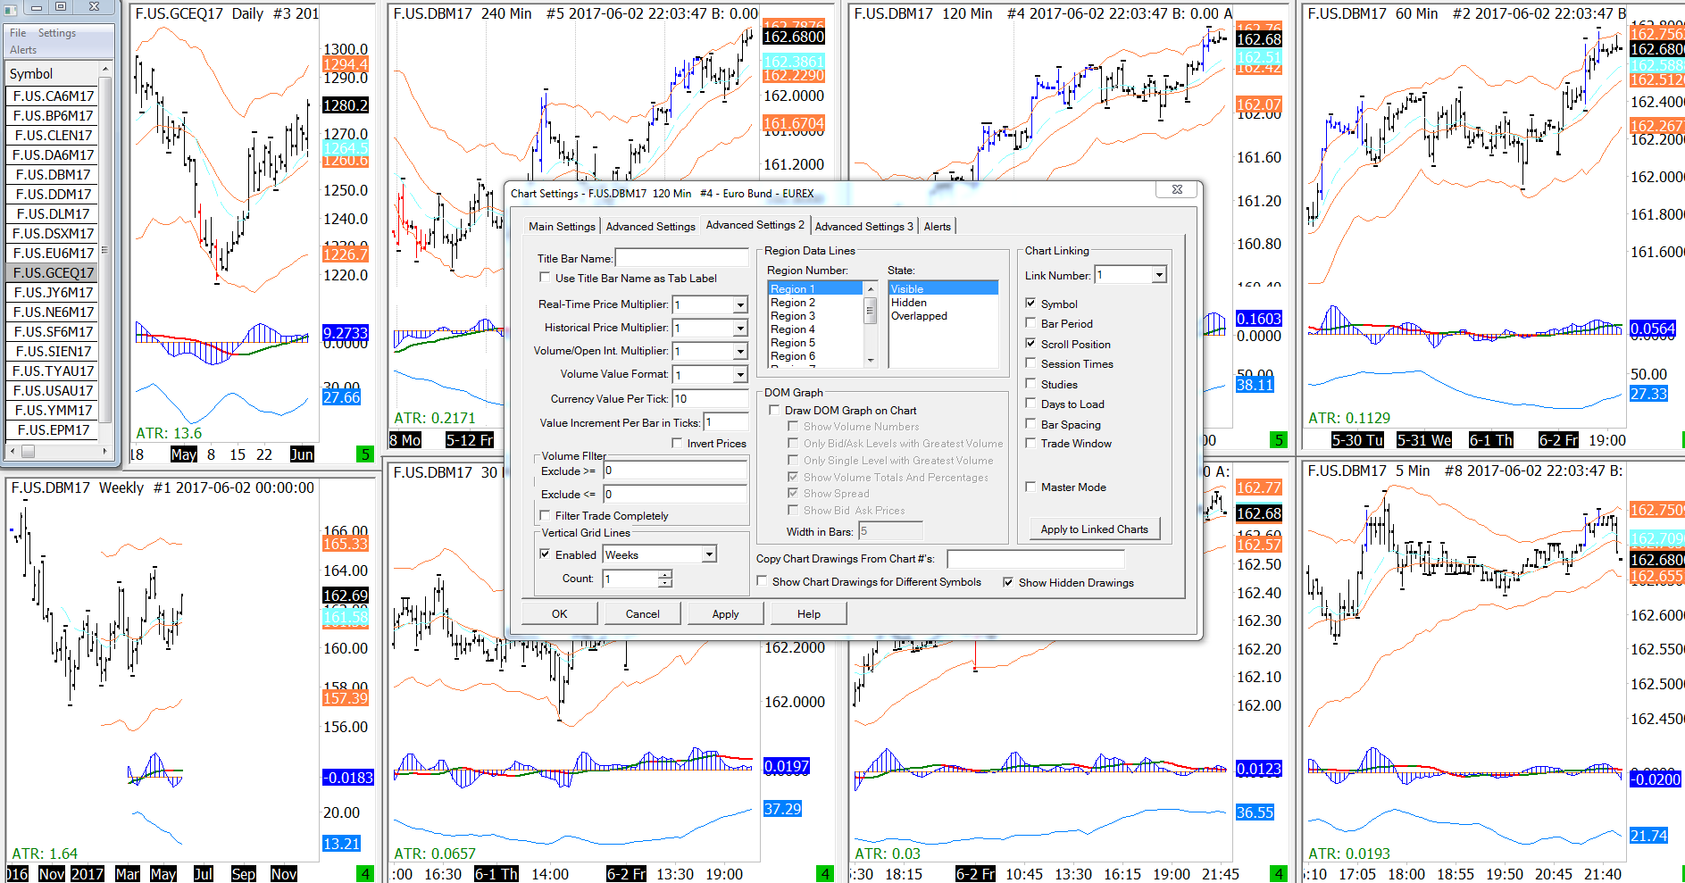Expand Volume/Open Int. Multiplier dropdown
1685x883 pixels.
(x=740, y=352)
